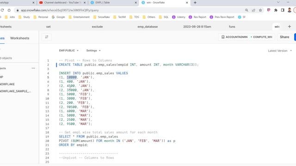The image size is (296, 166).
Task: Open the Latest Version dropdown
Action: (x=280, y=51)
